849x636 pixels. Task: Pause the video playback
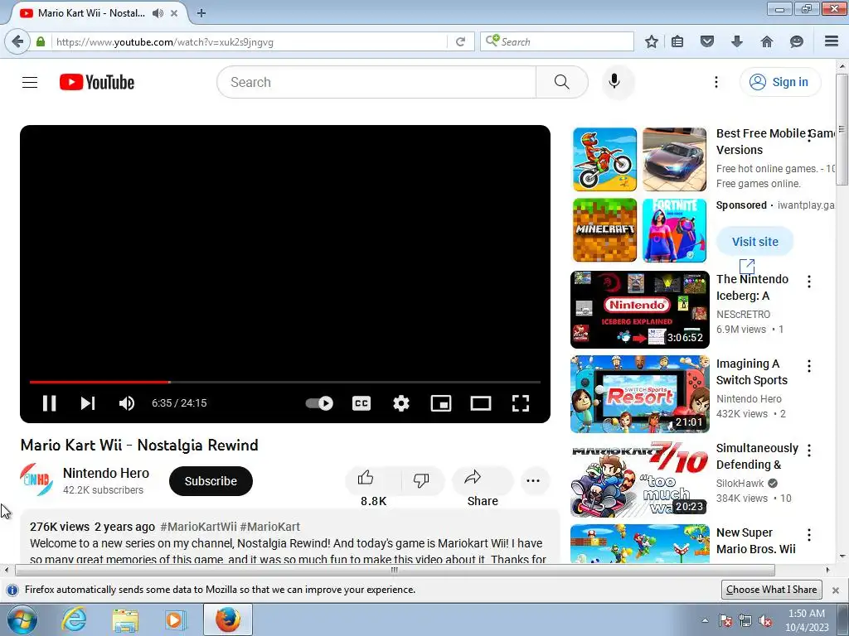[x=49, y=403]
